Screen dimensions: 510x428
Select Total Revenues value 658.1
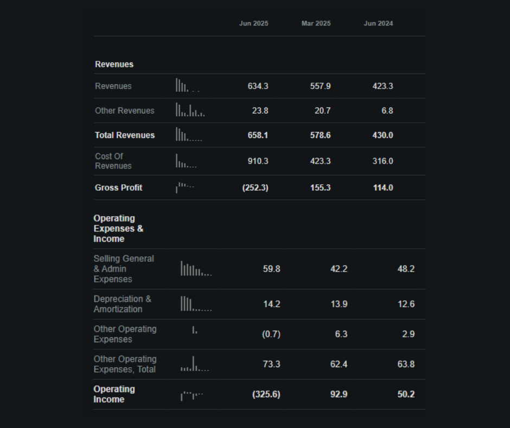click(258, 135)
